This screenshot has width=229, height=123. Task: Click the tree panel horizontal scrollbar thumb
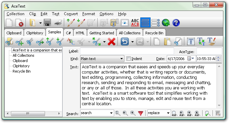pyautogui.click(x=28, y=113)
